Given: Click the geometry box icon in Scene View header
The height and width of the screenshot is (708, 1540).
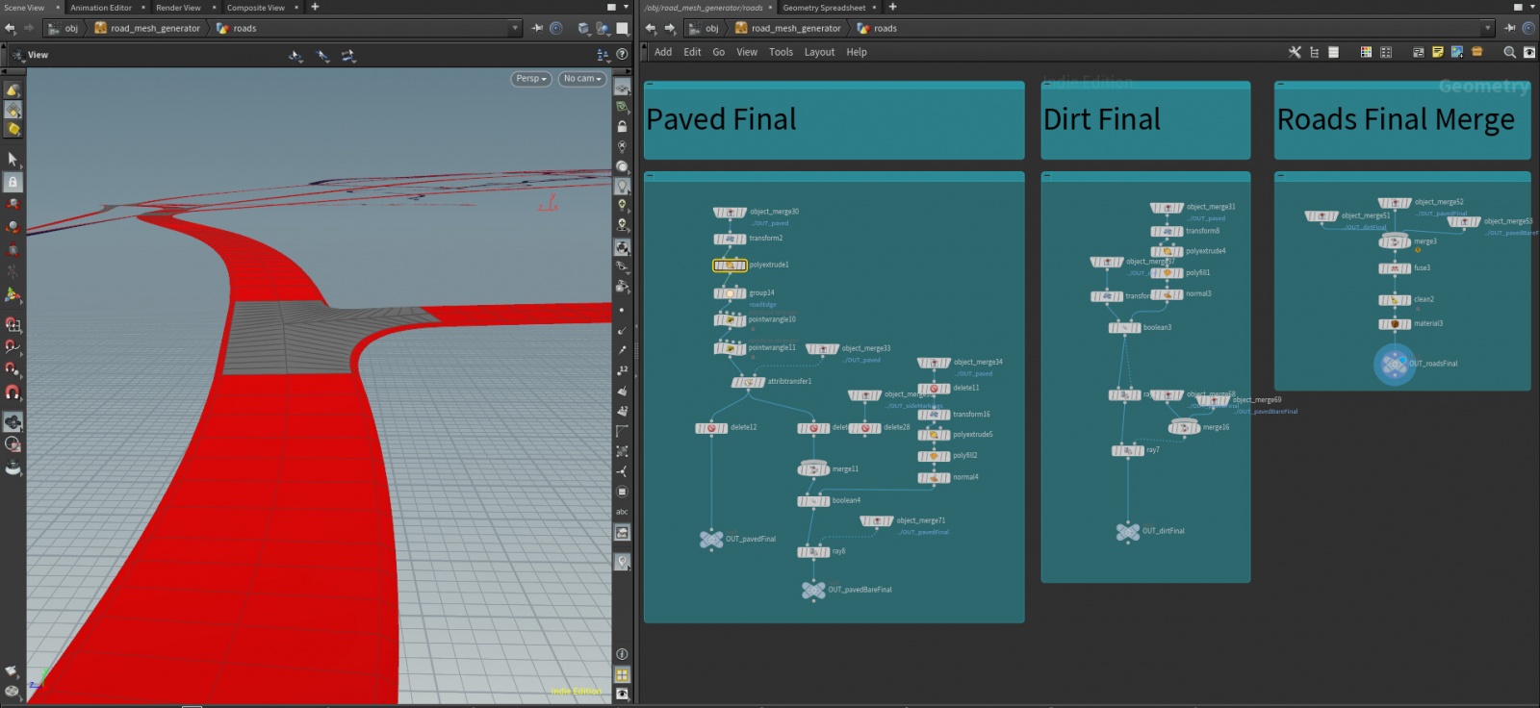Looking at the screenshot, I should [583, 28].
